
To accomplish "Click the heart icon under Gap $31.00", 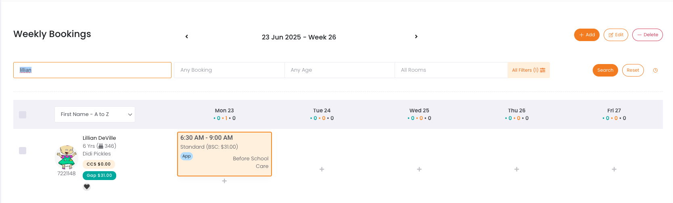I will pos(87,187).
